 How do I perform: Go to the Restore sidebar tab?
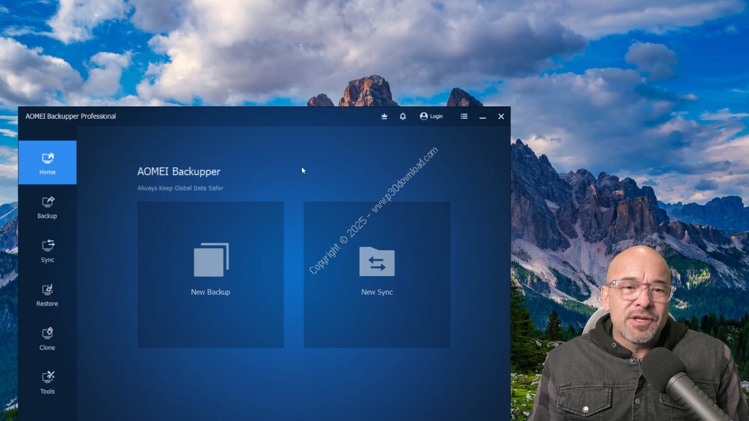coord(47,295)
